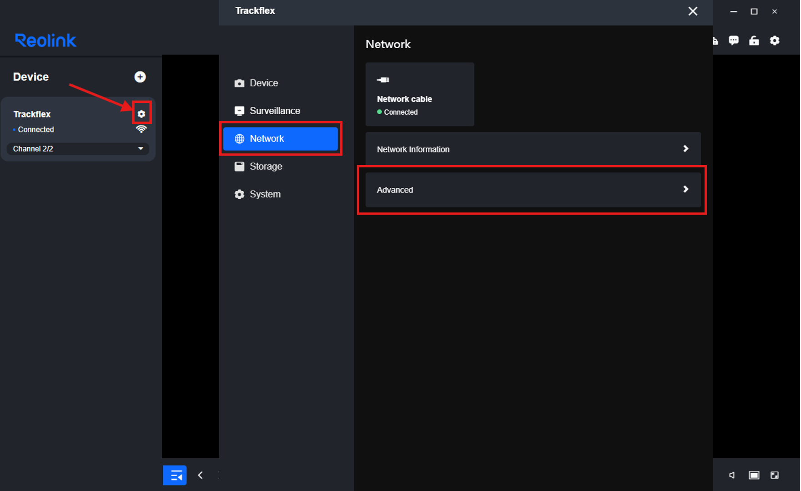Click the disk icon next to Storage

click(x=239, y=167)
